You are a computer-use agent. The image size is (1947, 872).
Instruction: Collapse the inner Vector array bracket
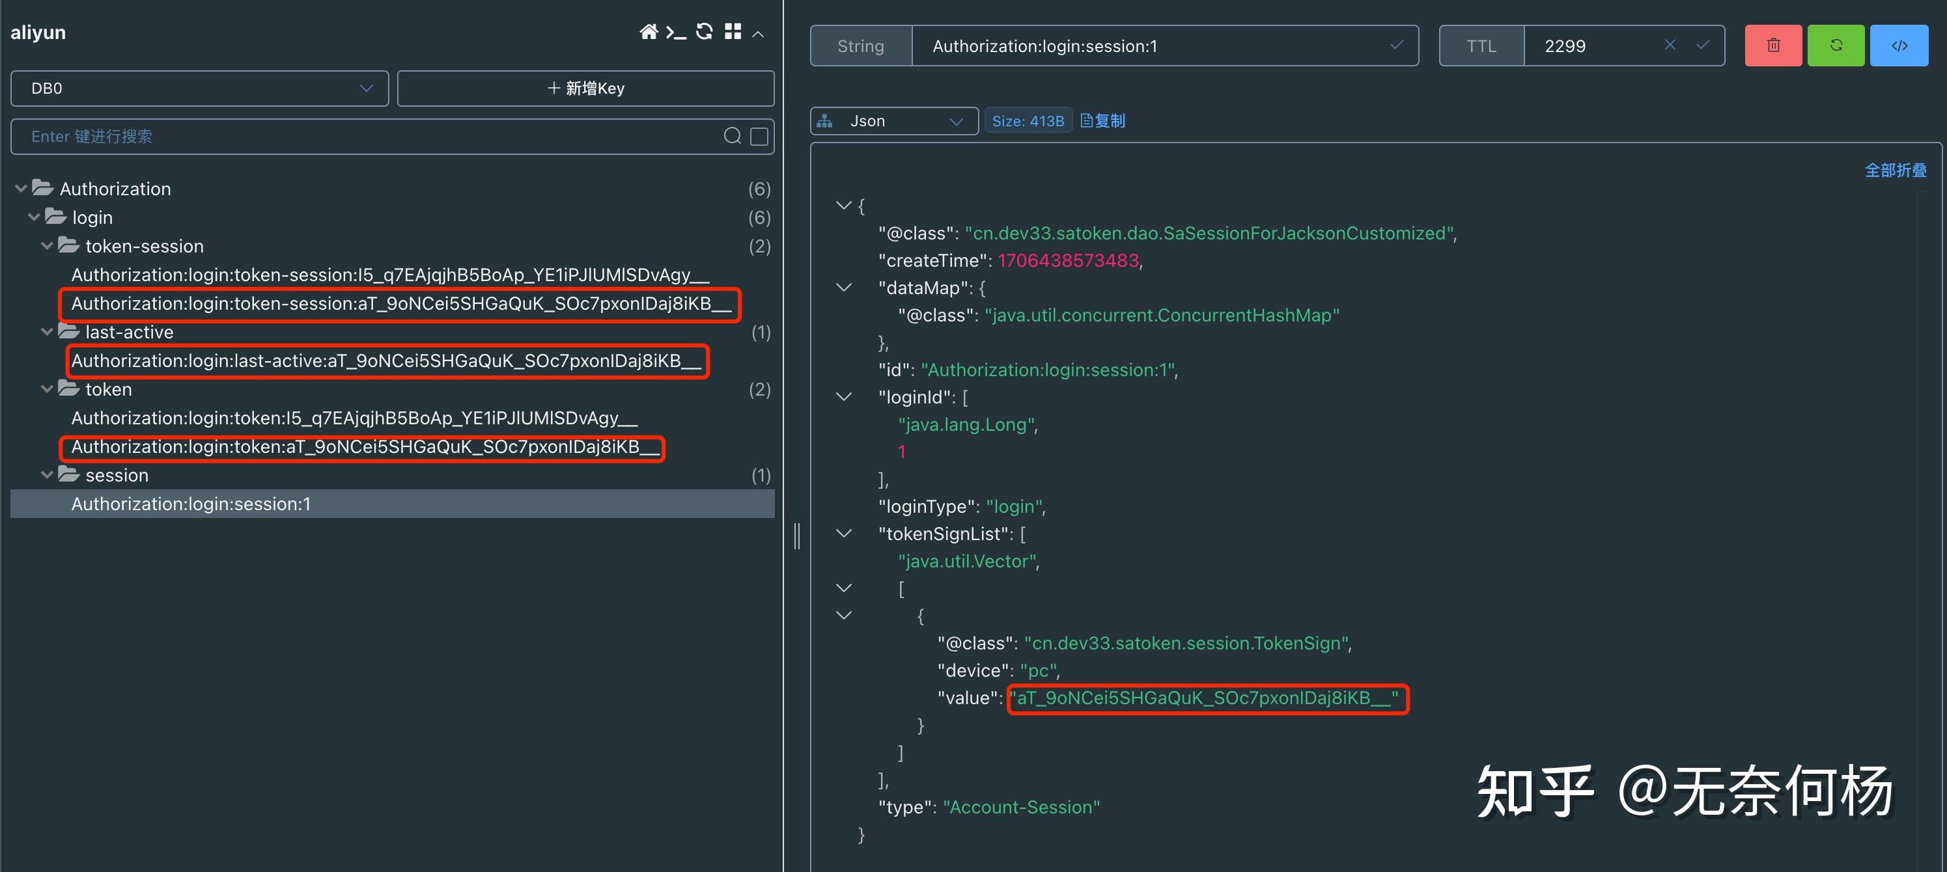[843, 589]
